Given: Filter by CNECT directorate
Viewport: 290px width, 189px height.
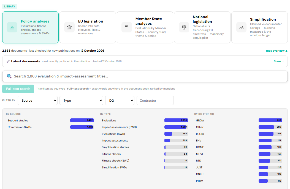Looking at the screenshot, I should point(238,174).
